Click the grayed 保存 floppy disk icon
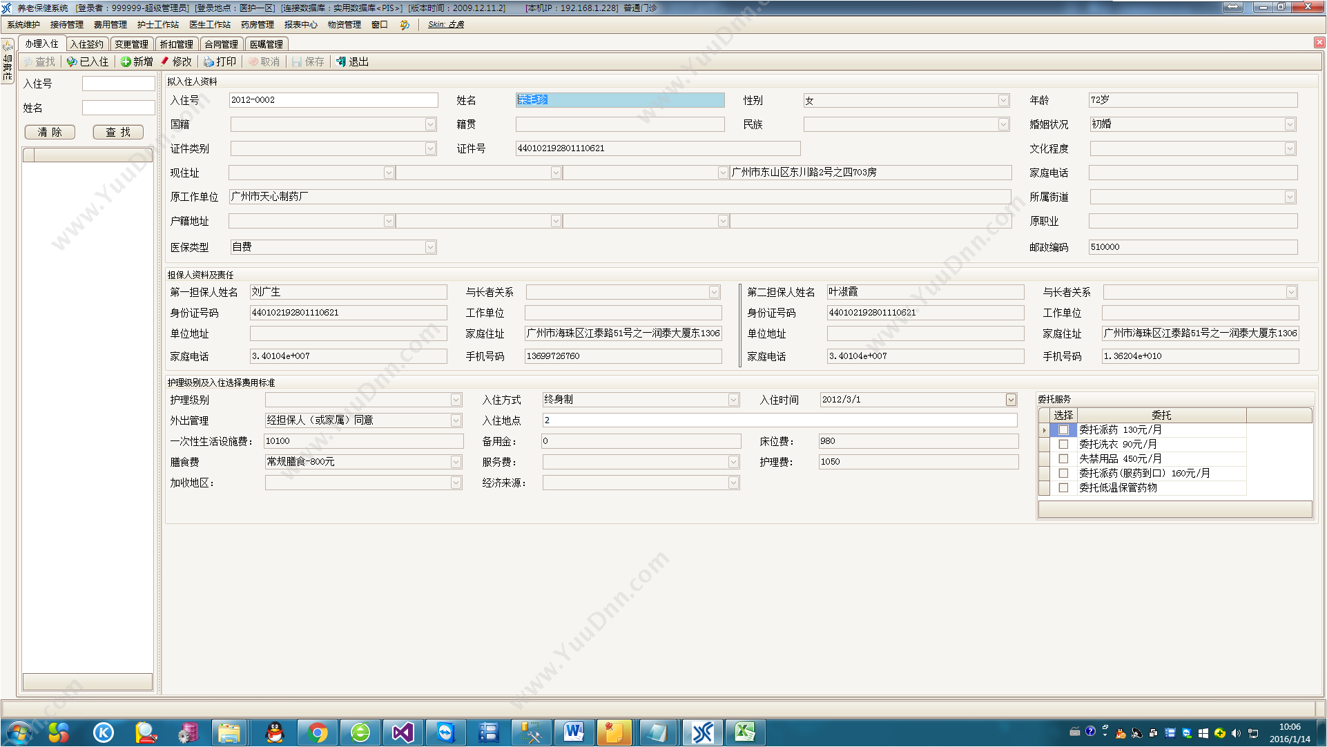Viewport: 1327px width, 747px height. click(x=297, y=62)
